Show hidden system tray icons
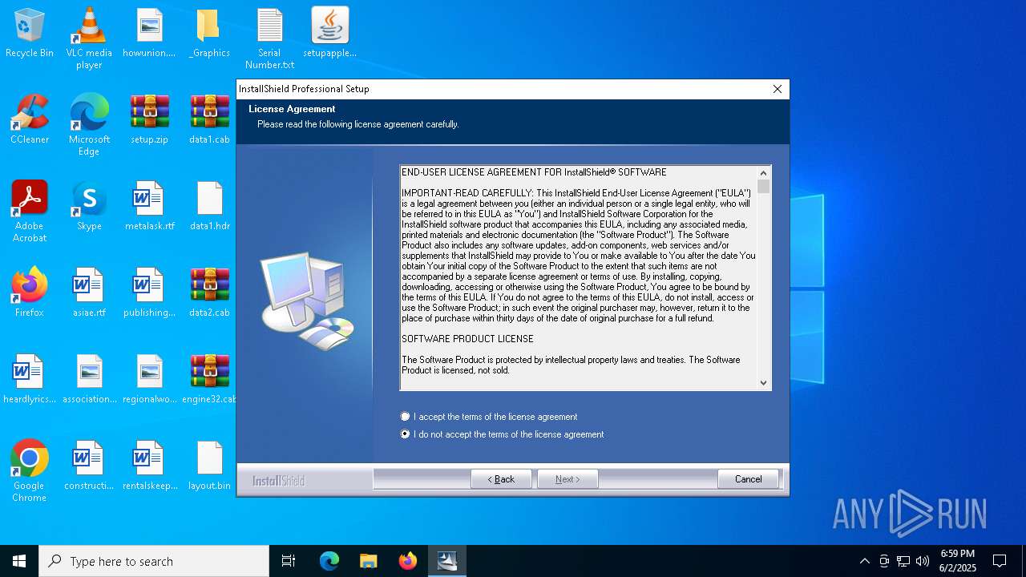 pyautogui.click(x=864, y=561)
